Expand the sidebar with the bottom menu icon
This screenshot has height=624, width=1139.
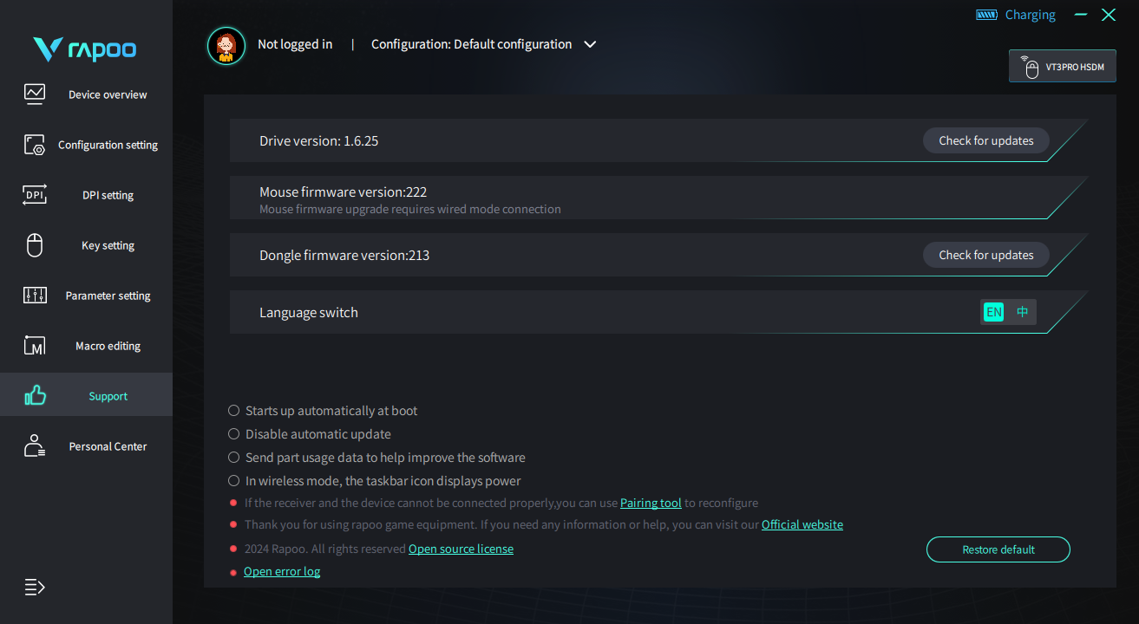click(35, 587)
